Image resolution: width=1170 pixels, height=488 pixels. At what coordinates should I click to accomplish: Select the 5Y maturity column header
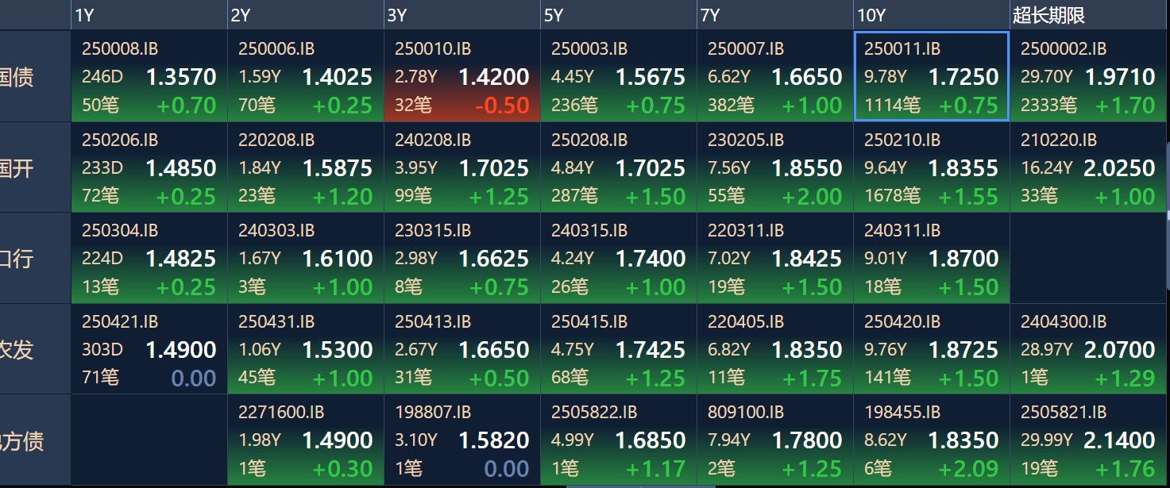click(619, 14)
